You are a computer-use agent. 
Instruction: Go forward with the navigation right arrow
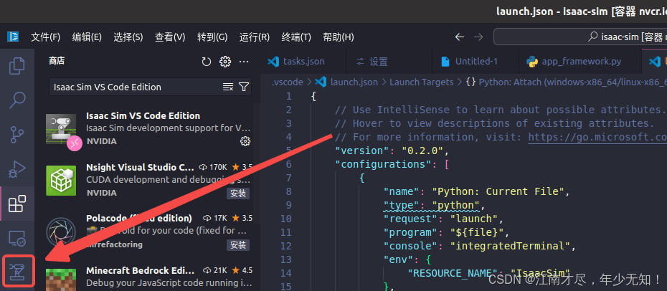[478, 37]
